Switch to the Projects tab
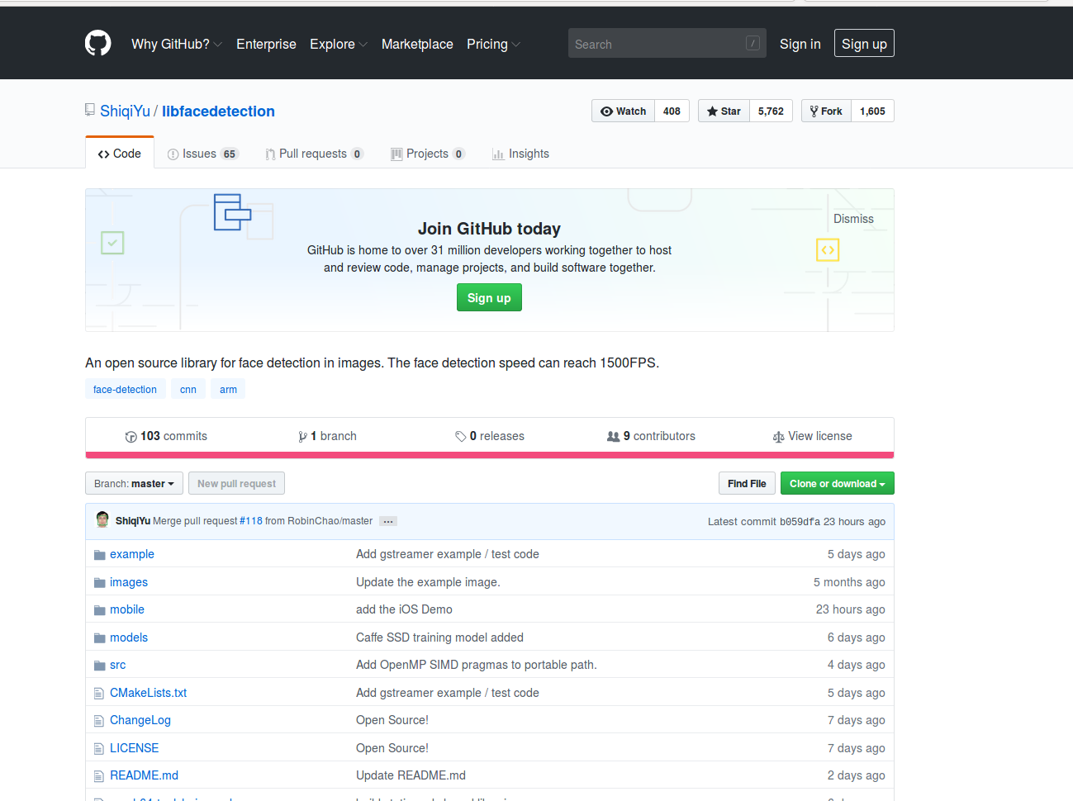This screenshot has width=1073, height=801. pyautogui.click(x=428, y=154)
